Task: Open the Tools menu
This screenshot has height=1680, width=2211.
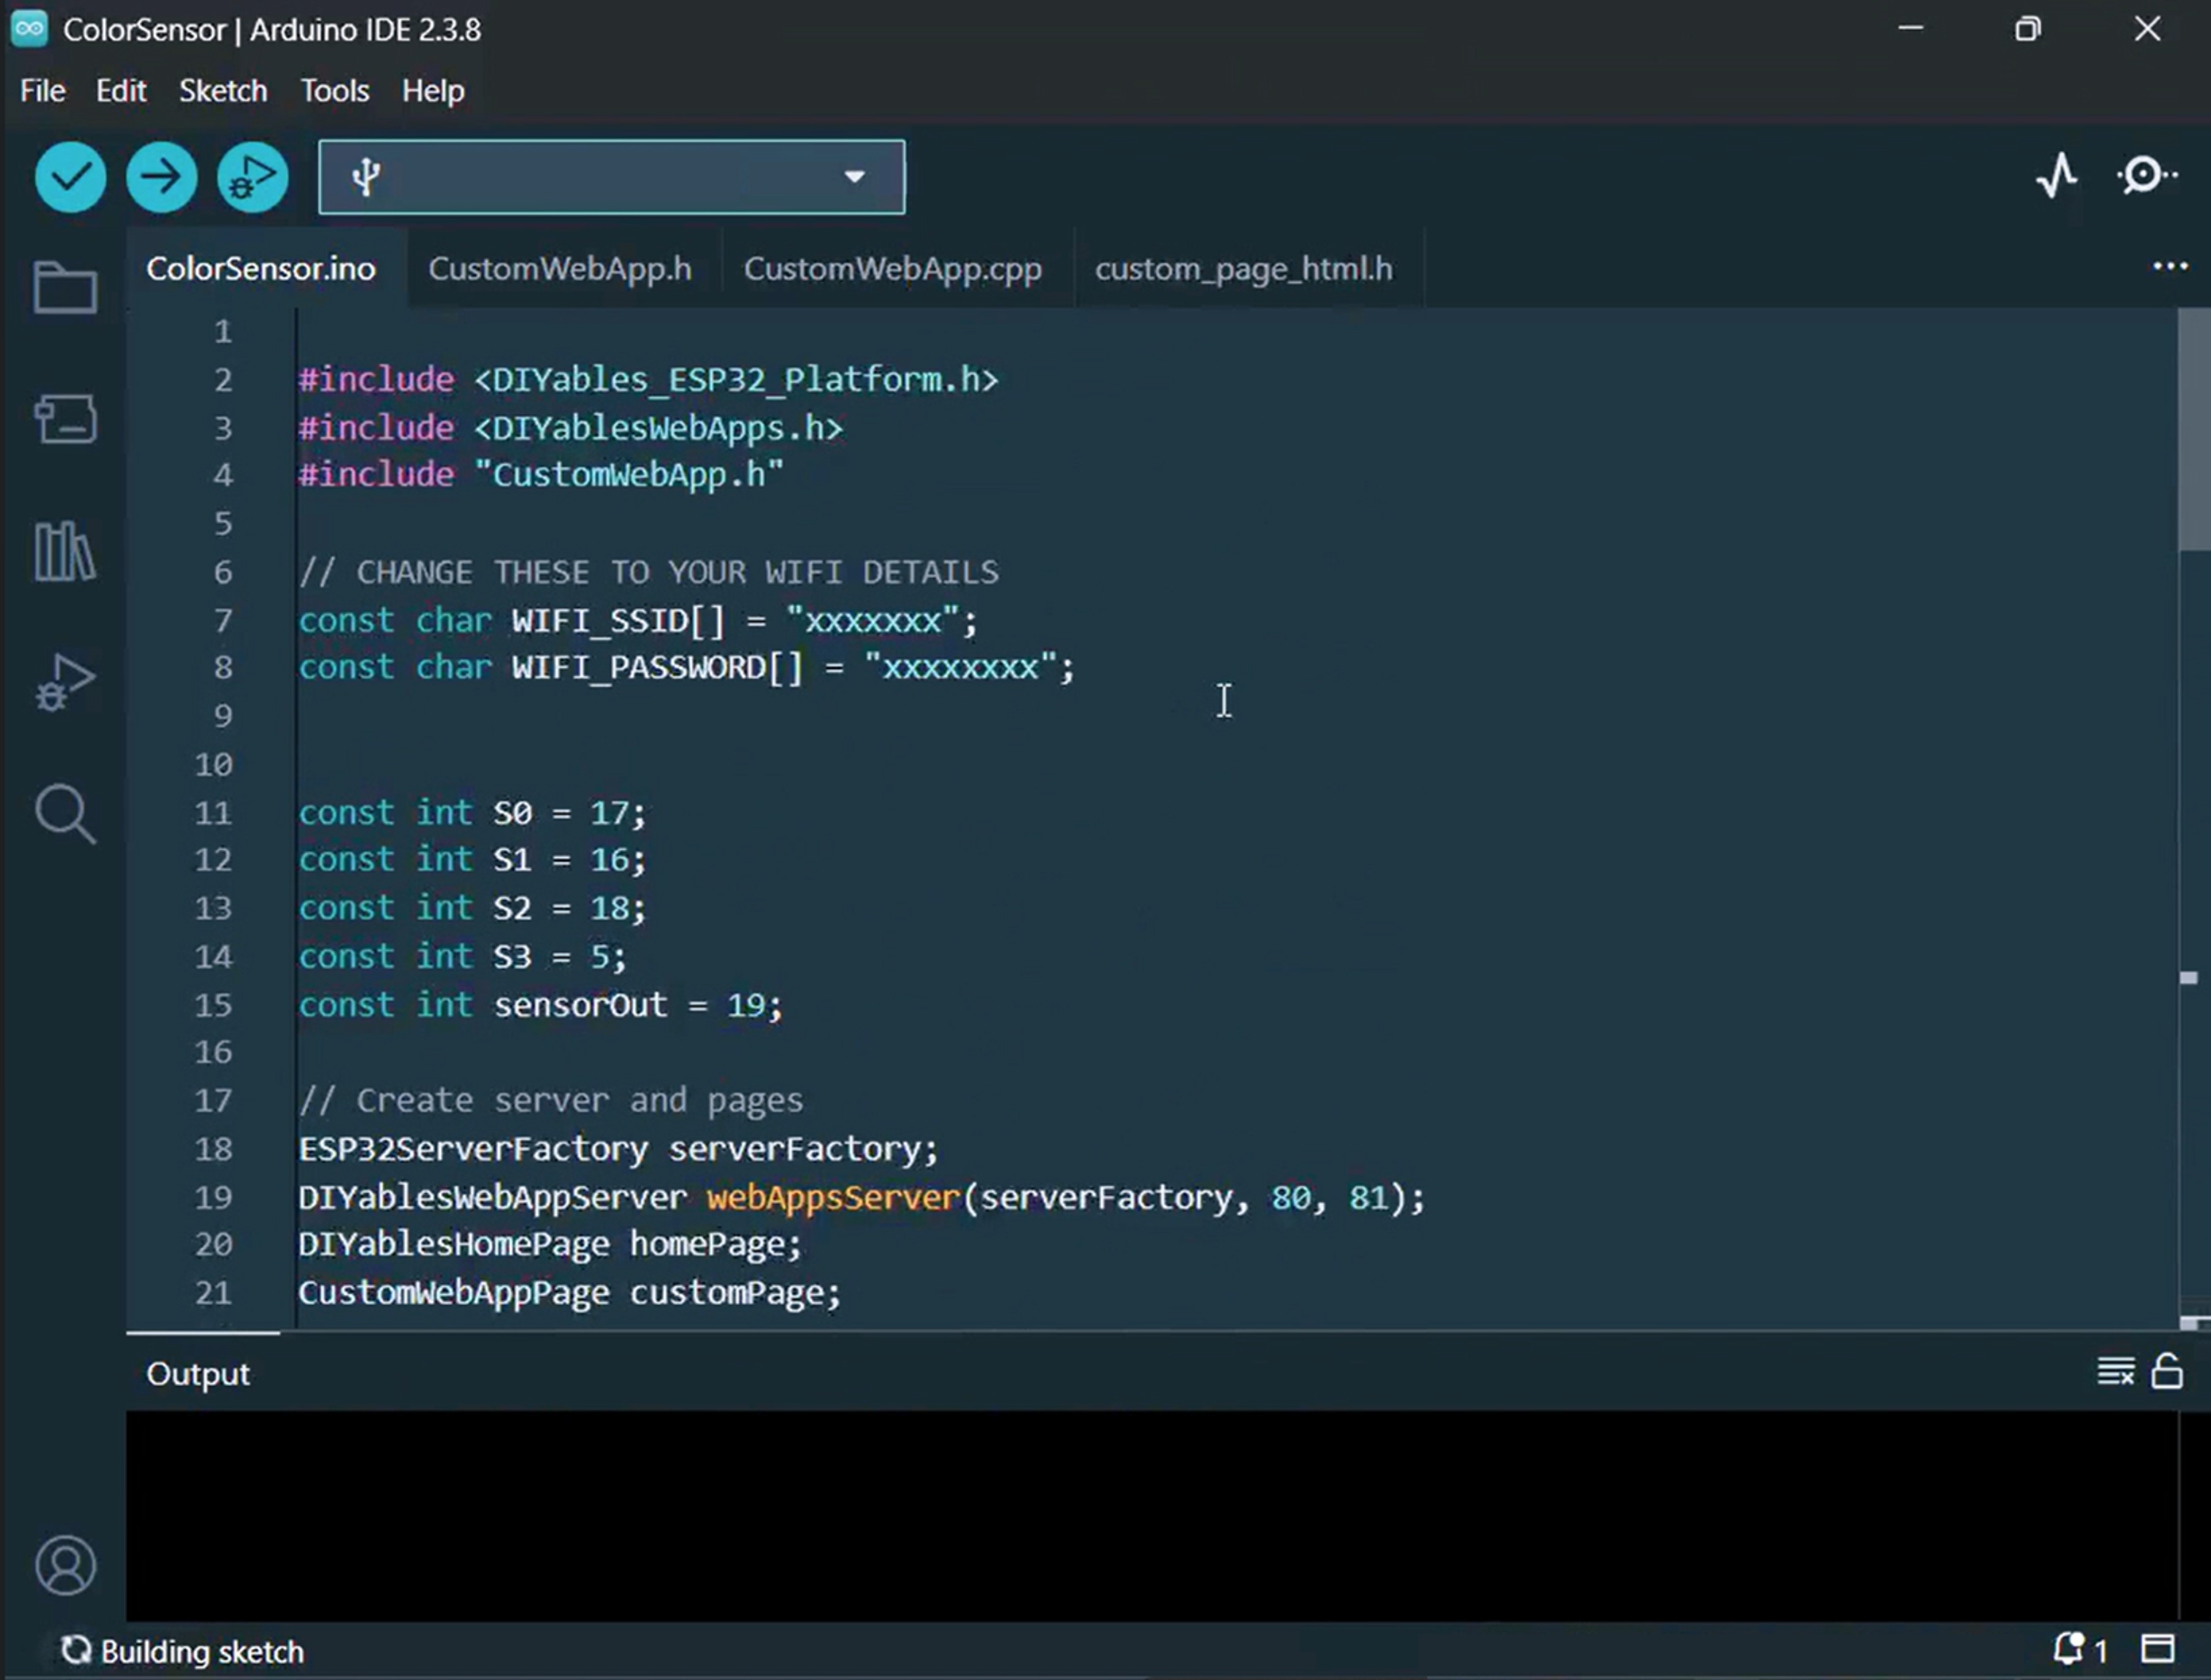Action: (x=335, y=91)
